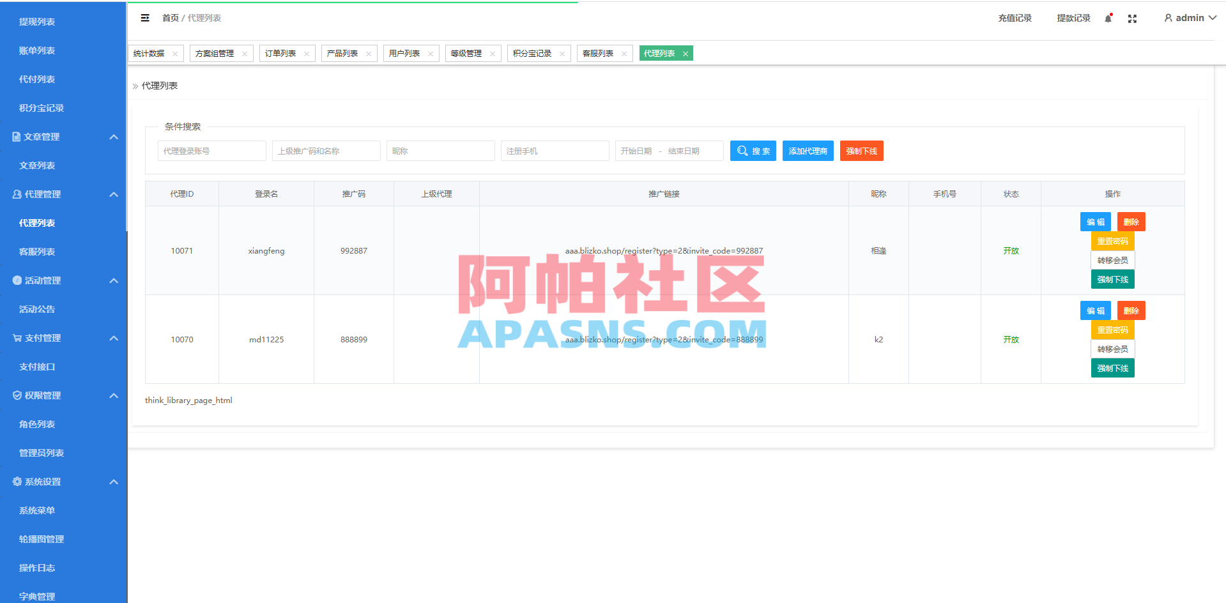The height and width of the screenshot is (603, 1226).
Task: Focus the 注册手机 input field
Action: (555, 151)
